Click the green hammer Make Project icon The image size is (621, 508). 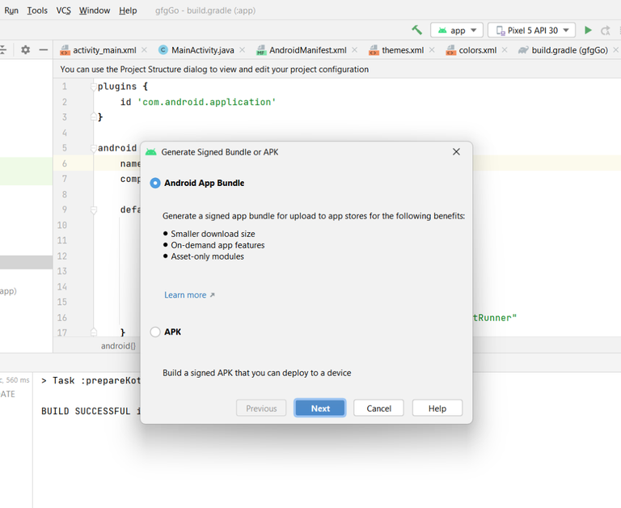(416, 30)
